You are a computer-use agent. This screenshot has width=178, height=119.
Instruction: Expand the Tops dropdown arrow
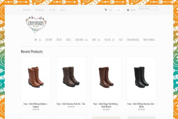pyautogui.click(x=40, y=40)
